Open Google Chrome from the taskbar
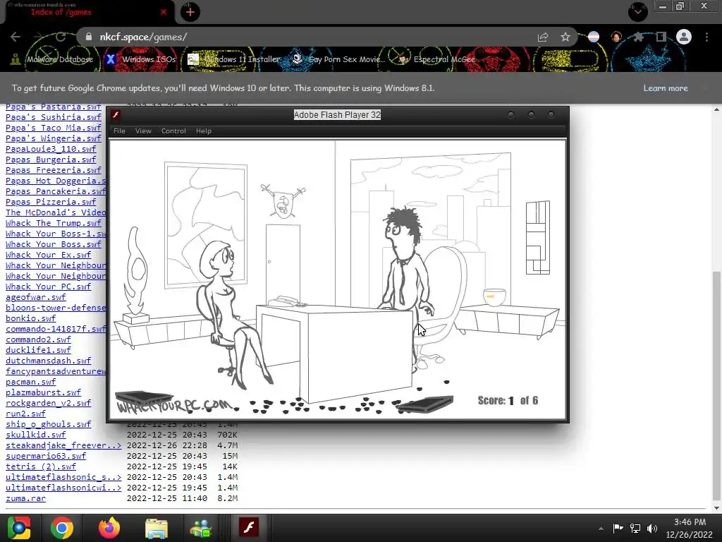 pos(62,528)
